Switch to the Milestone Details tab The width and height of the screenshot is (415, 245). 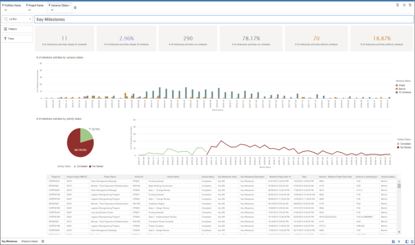(29, 241)
